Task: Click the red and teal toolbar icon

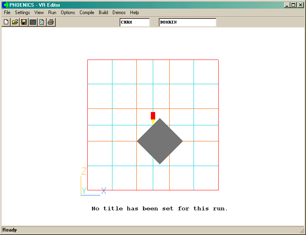Action: click(33, 22)
